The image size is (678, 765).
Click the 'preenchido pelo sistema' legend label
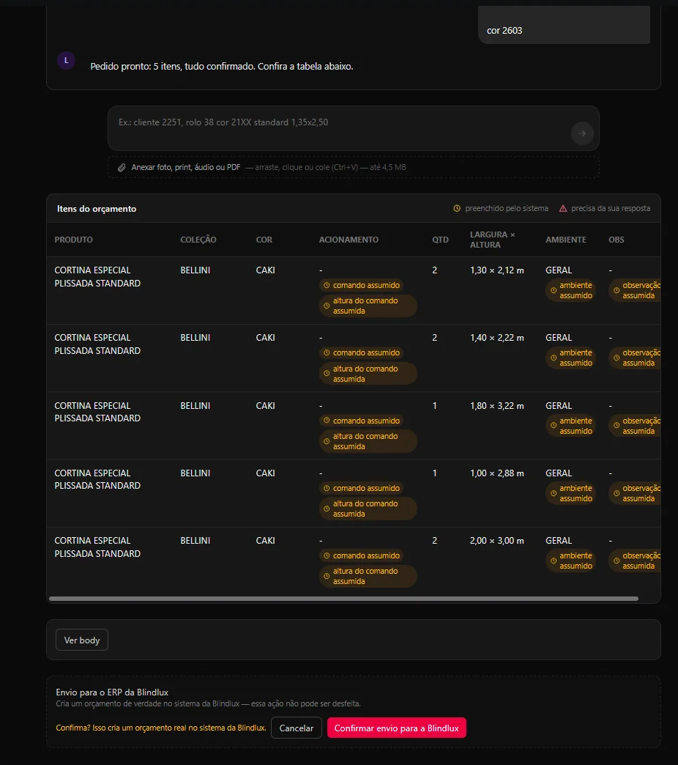tap(507, 208)
